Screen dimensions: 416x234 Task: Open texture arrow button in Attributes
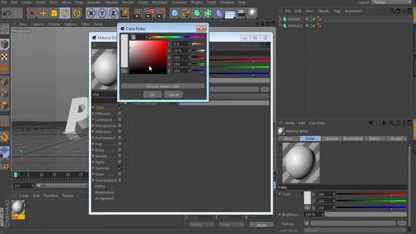pyautogui.click(x=307, y=224)
